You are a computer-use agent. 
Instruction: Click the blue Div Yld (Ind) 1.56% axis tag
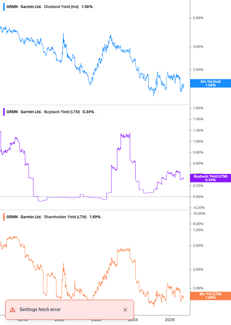[210, 83]
